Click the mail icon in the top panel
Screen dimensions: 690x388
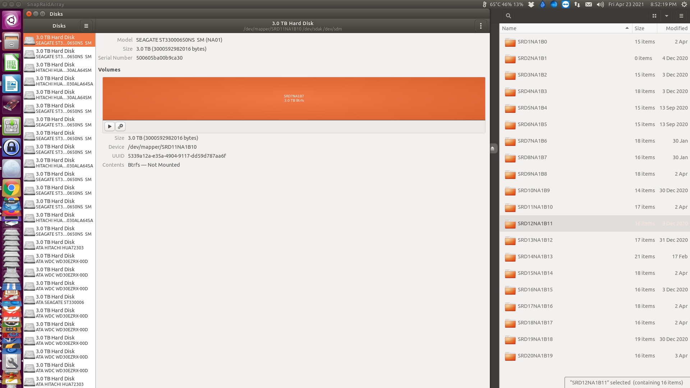tap(588, 4)
